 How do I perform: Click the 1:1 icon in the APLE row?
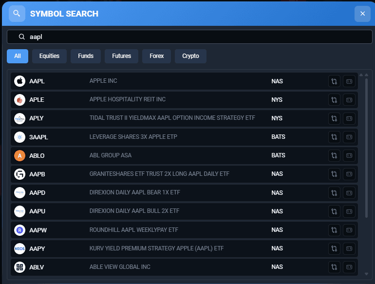point(349,100)
